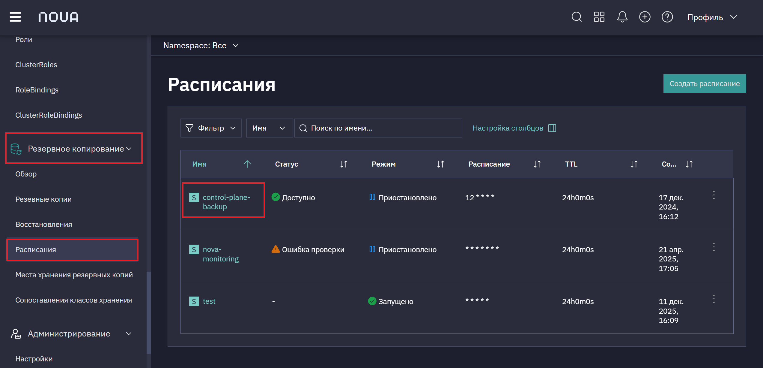Click Создать расписание button

(705, 83)
